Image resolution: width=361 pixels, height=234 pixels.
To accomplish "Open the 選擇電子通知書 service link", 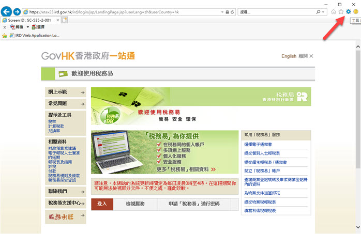I will tap(258, 145).
